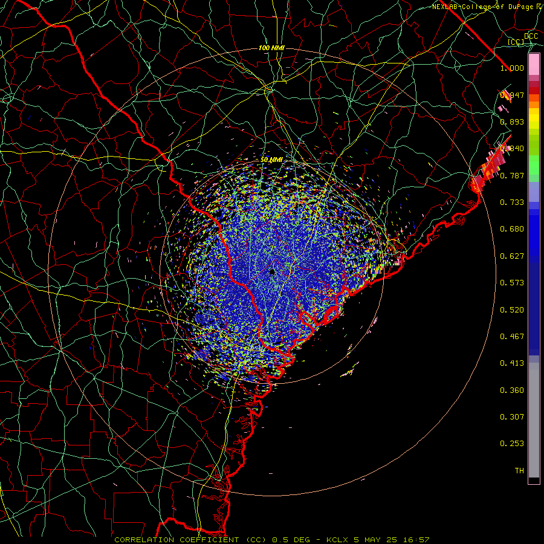The width and height of the screenshot is (544, 544).
Task: Click the 0.573 scale value
Action: (512, 283)
